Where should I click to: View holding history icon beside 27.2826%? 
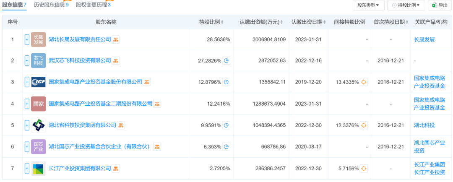226,61
